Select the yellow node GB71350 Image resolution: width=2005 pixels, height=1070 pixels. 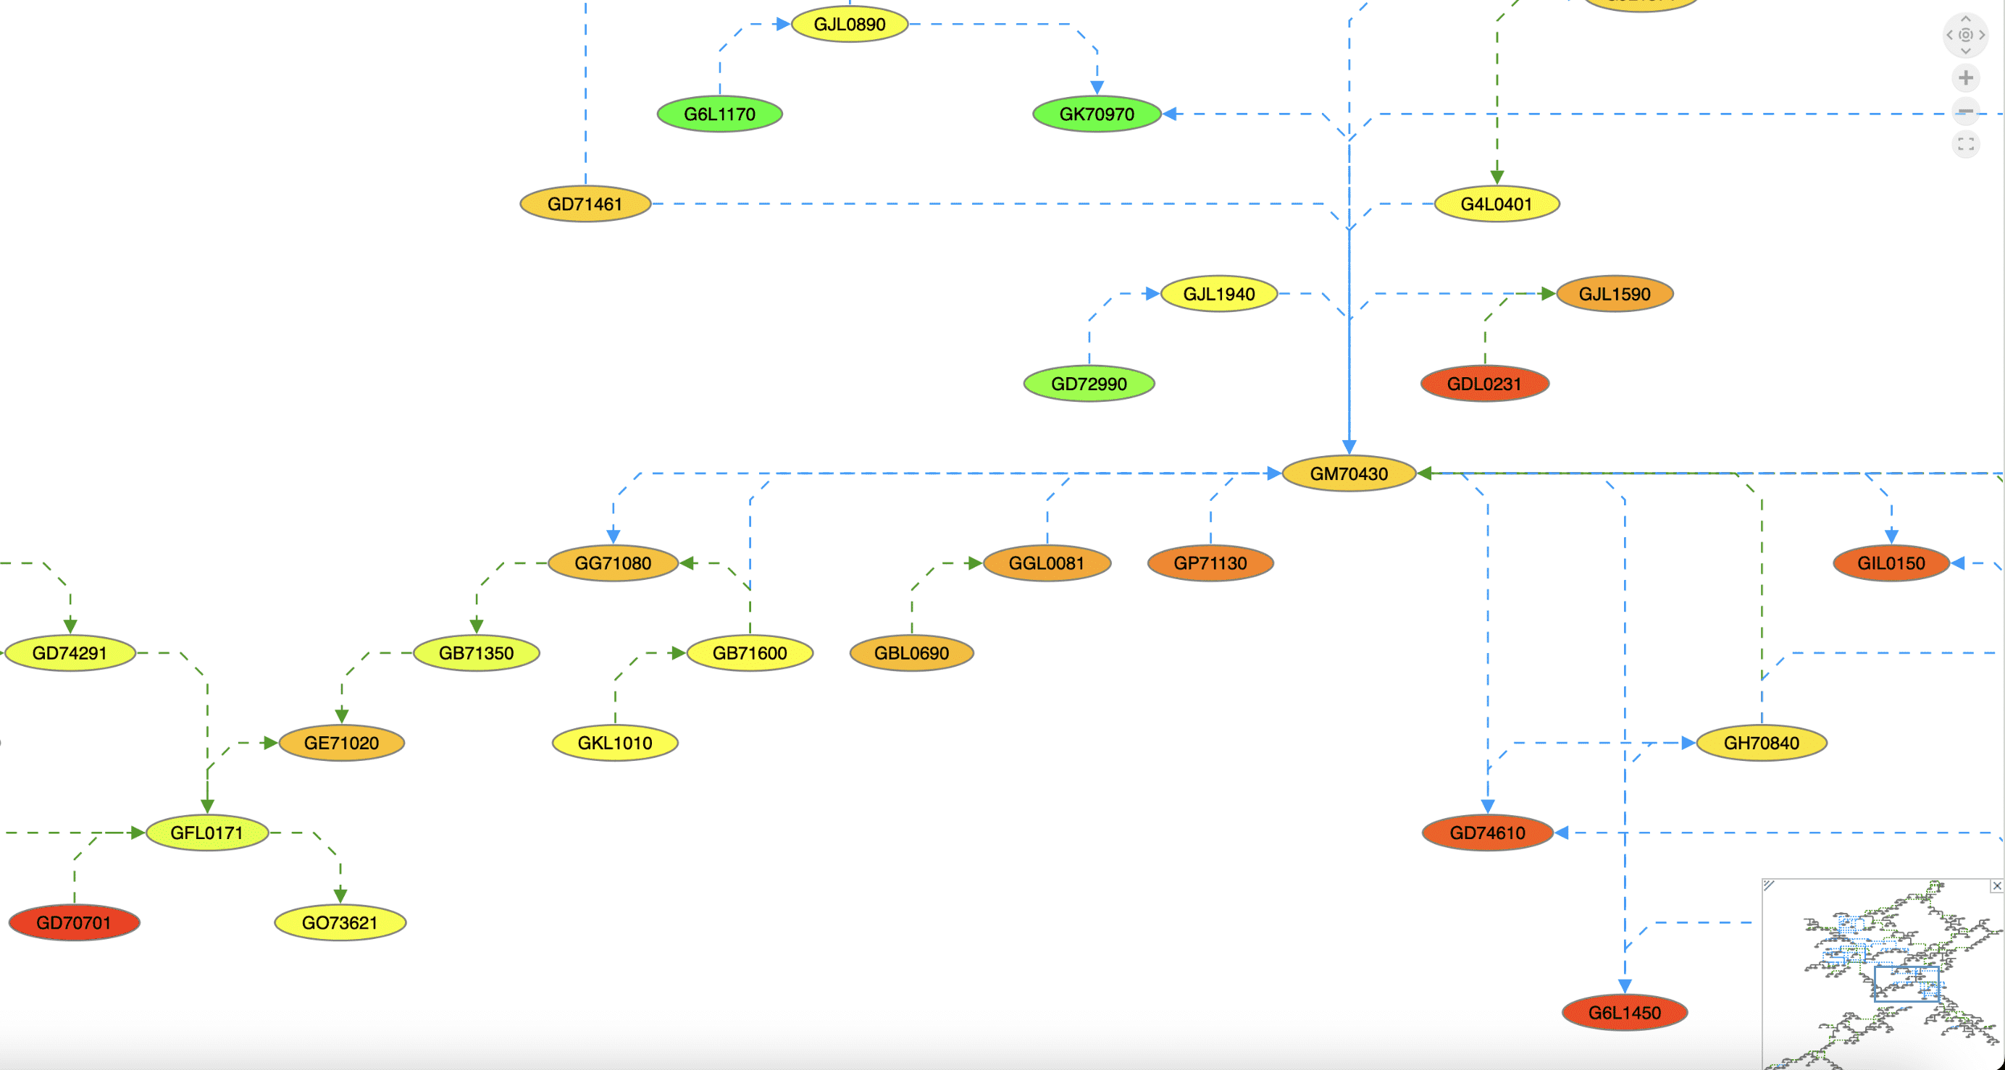coord(477,653)
